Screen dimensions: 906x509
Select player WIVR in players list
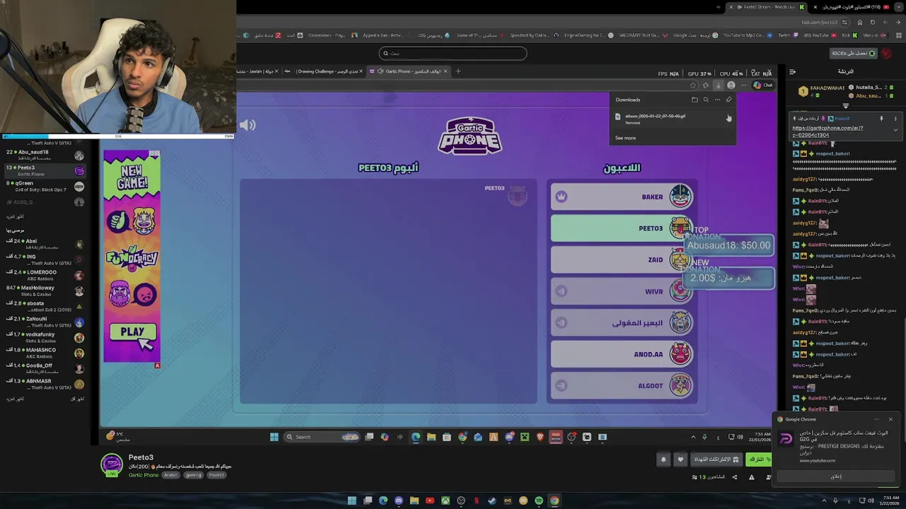pyautogui.click(x=621, y=291)
